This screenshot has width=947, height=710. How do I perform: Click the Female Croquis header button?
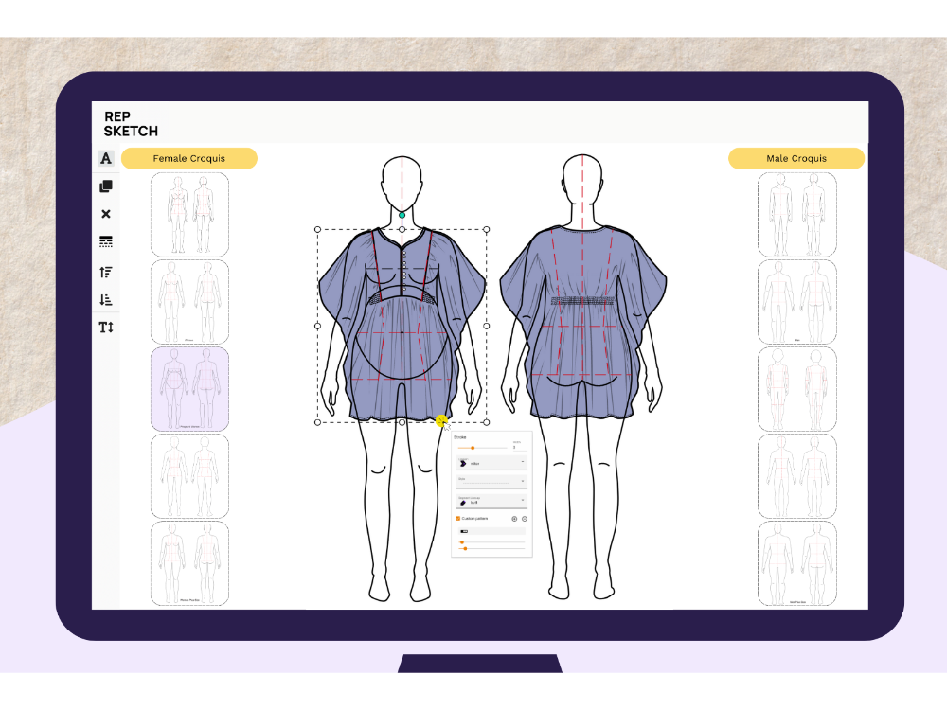pos(190,158)
